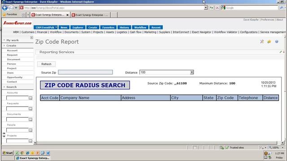Click the gold favorite star icon
287x161 pixels.
pyautogui.click(x=269, y=42)
